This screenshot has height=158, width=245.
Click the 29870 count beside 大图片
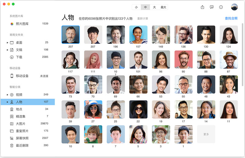[x=44, y=124]
